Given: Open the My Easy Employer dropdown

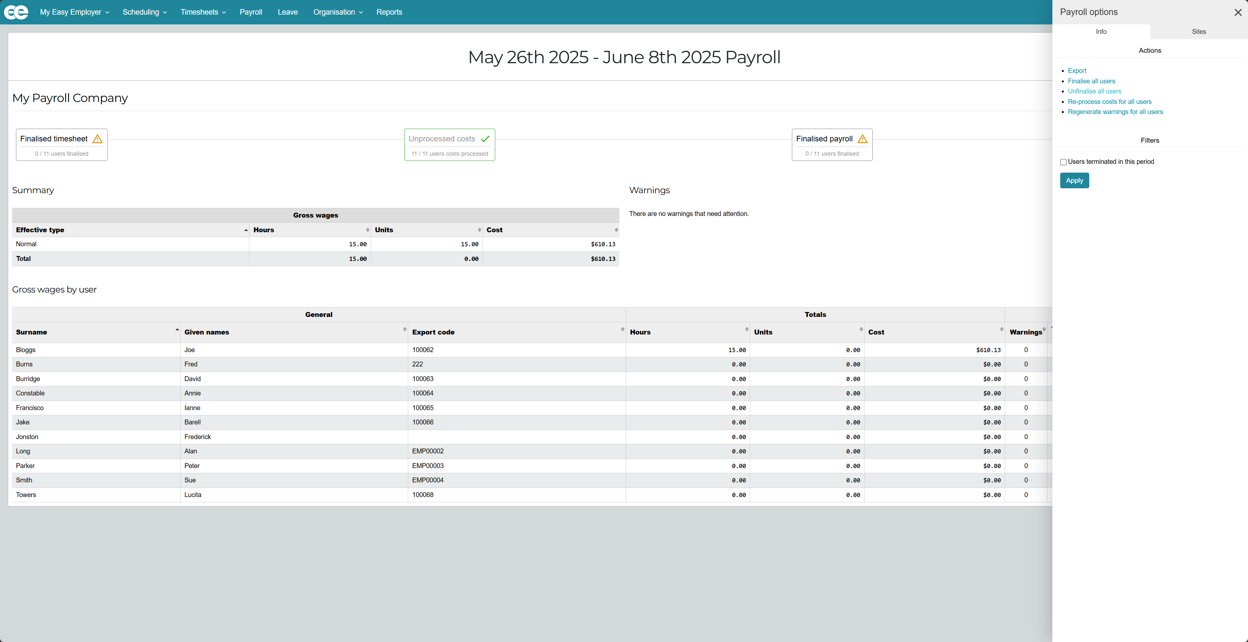Looking at the screenshot, I should point(74,12).
